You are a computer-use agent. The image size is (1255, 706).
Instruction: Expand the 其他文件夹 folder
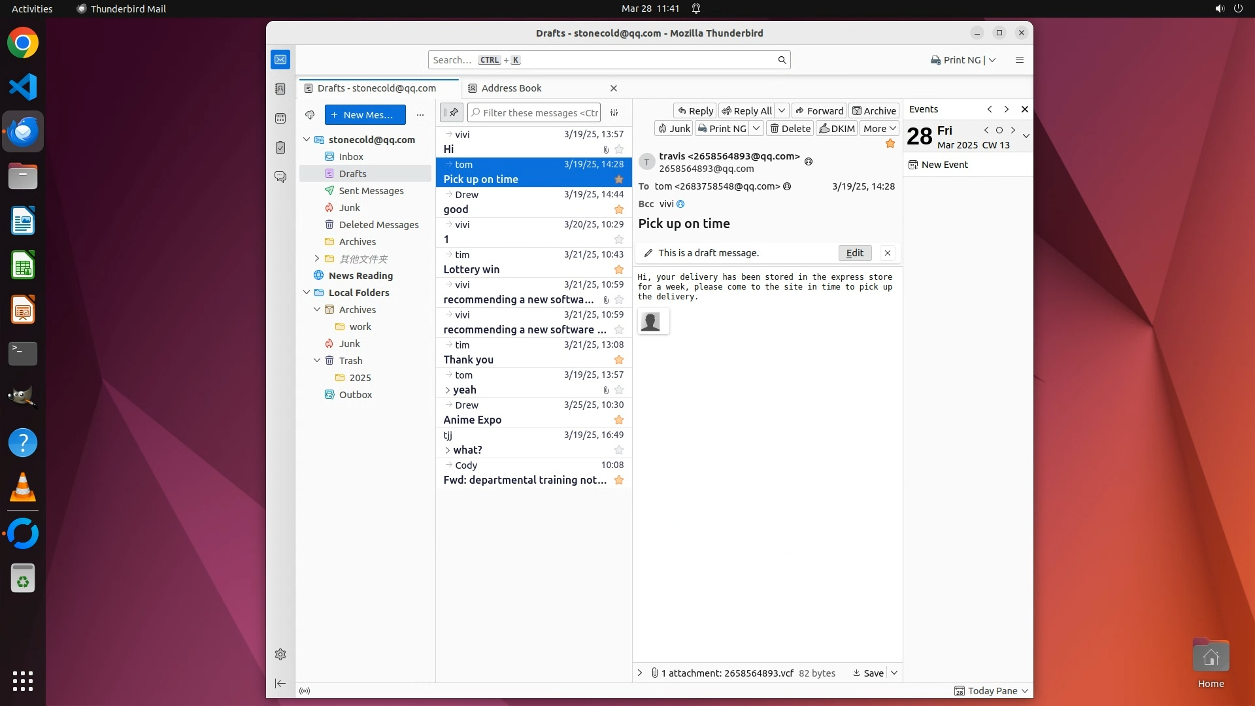[317, 259]
